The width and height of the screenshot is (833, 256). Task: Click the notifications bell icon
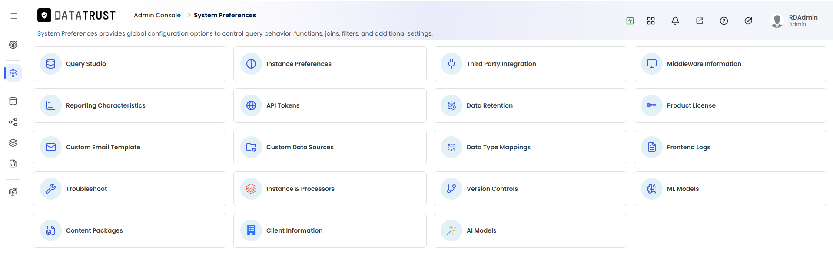click(675, 21)
